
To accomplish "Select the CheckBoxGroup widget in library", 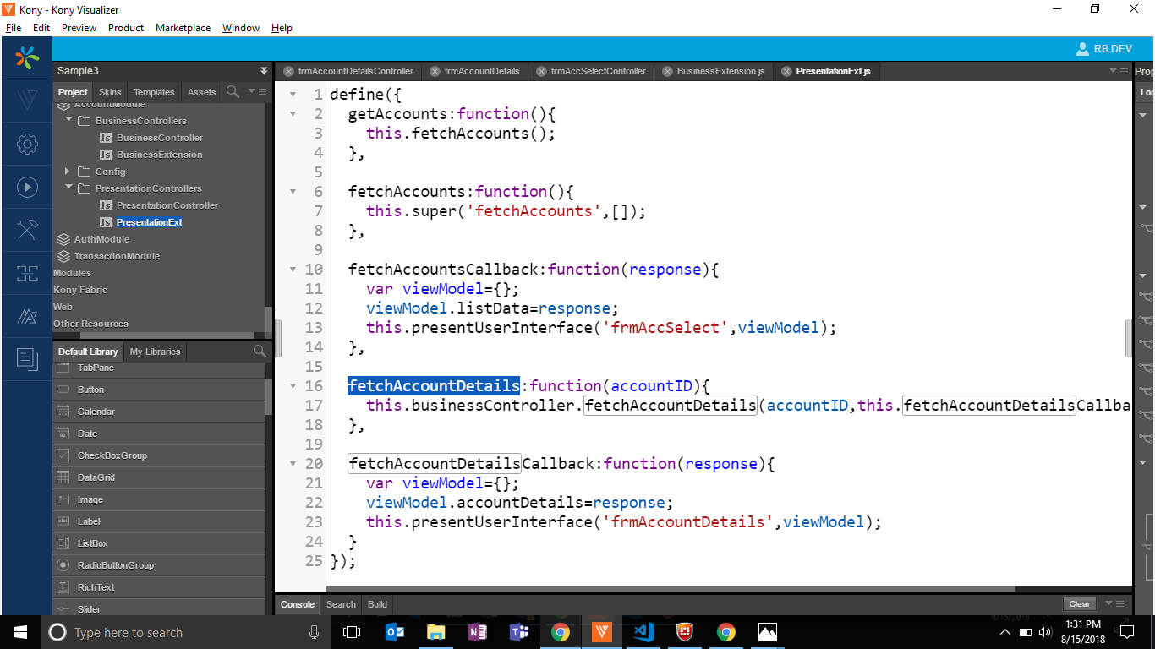I will (x=112, y=455).
